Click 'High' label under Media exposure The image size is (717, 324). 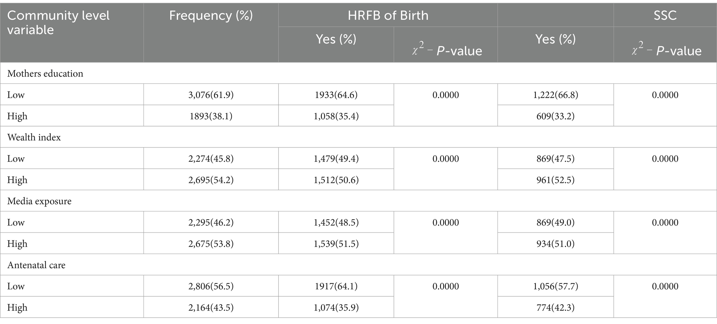point(17,244)
